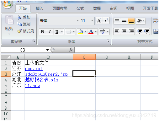This screenshot has height=121, width=159.
Task: Activate the Format Painter 格式刷
Action: point(19,31)
